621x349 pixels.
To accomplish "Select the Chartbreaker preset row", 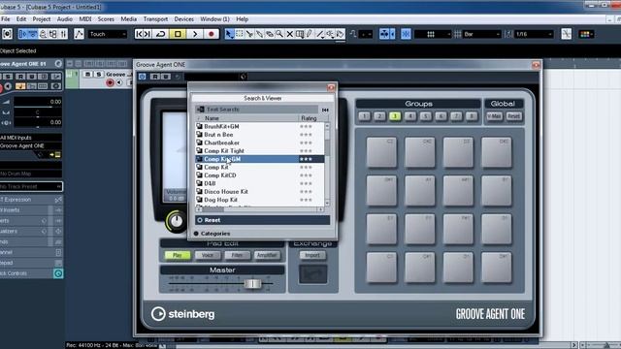I will pyautogui.click(x=260, y=143).
